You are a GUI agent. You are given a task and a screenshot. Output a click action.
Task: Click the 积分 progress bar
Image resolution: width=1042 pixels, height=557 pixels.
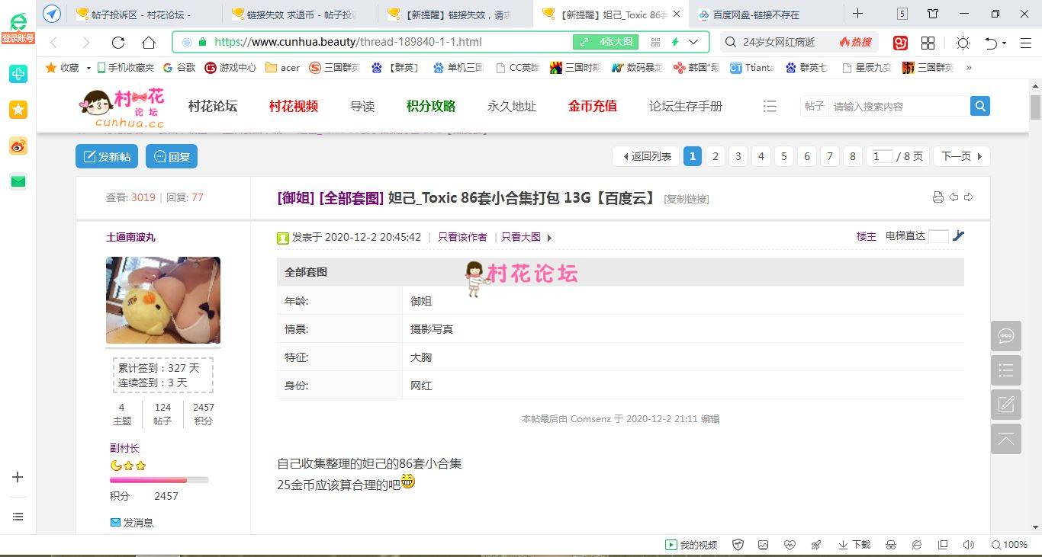[159, 480]
